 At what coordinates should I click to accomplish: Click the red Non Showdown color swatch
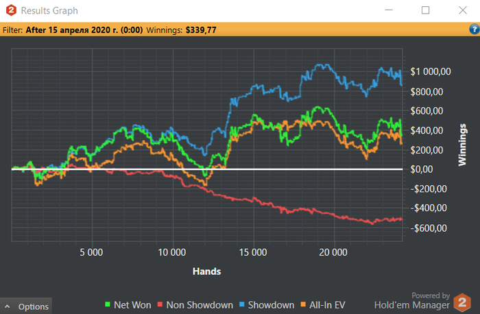[160, 304]
